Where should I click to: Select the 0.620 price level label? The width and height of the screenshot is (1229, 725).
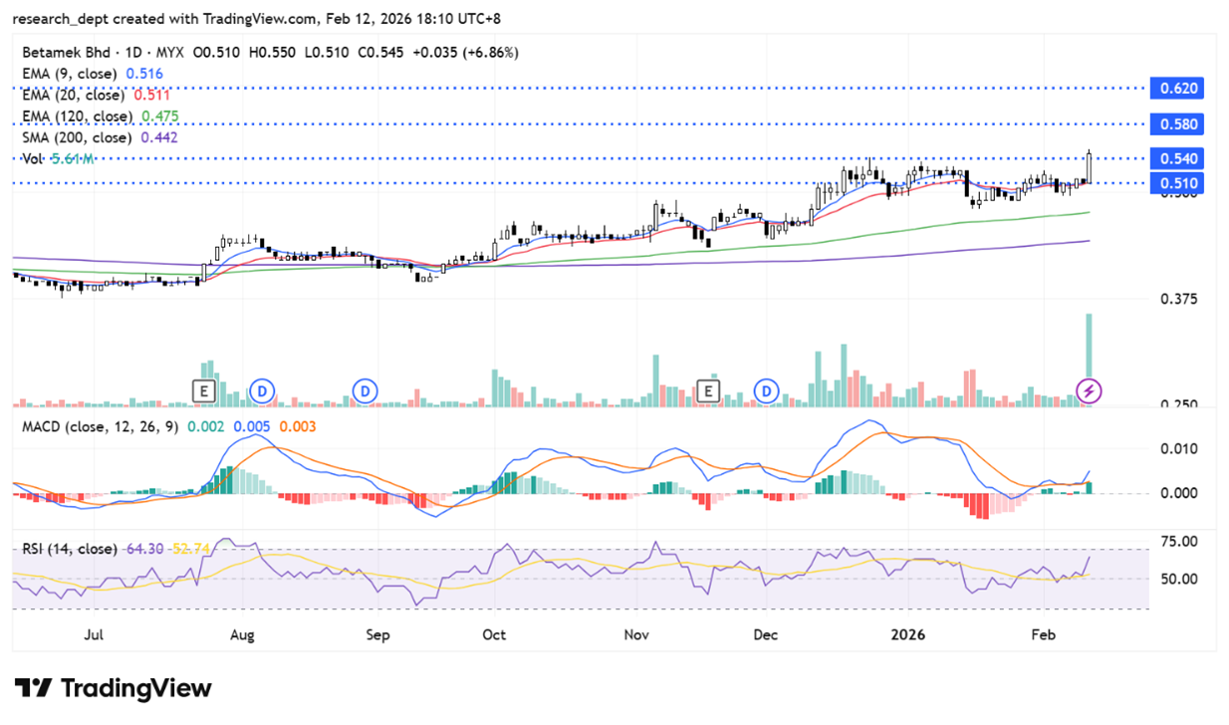[x=1176, y=89]
